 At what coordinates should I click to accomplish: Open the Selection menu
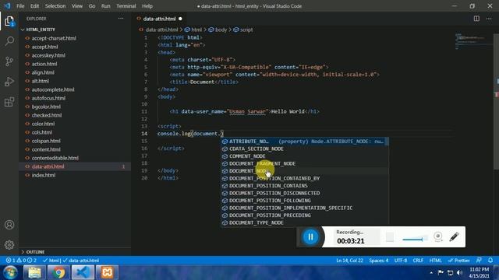pyautogui.click(x=55, y=6)
